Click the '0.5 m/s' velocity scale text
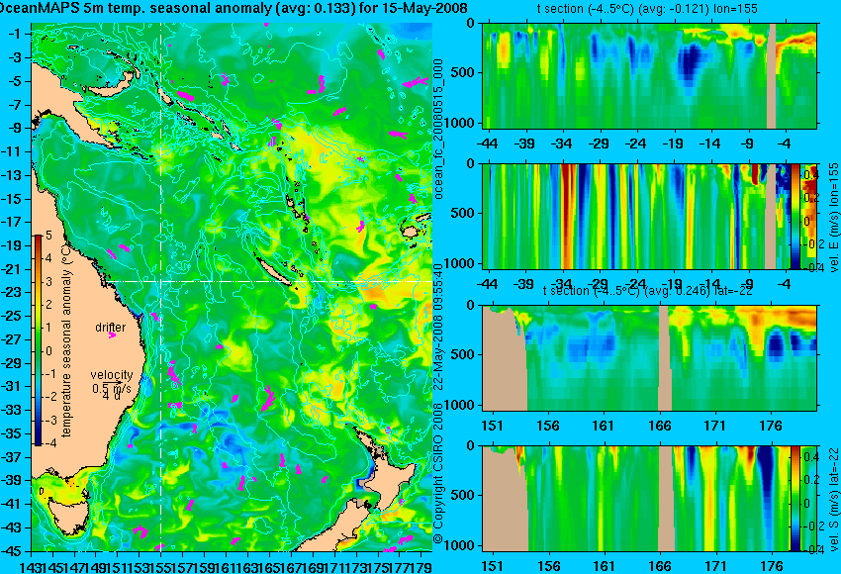The height and width of the screenshot is (574, 841). click(112, 388)
